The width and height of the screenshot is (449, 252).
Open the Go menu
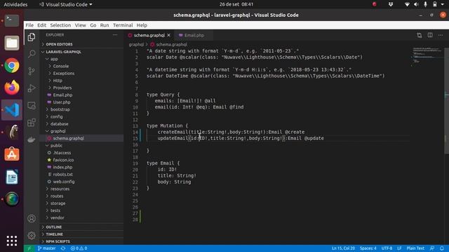pyautogui.click(x=93, y=25)
